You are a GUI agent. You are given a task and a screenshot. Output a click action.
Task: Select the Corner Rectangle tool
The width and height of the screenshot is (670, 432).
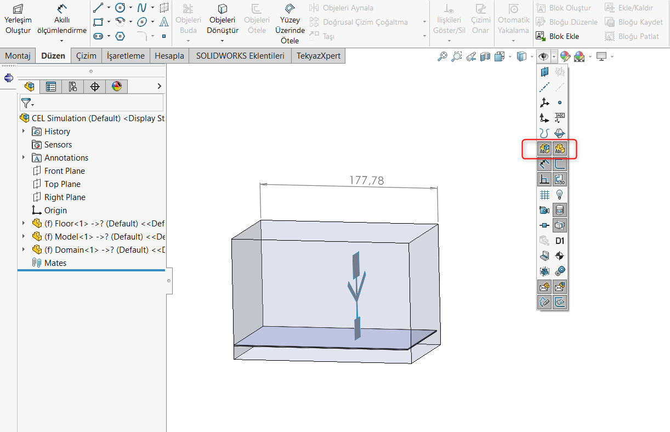(99, 22)
